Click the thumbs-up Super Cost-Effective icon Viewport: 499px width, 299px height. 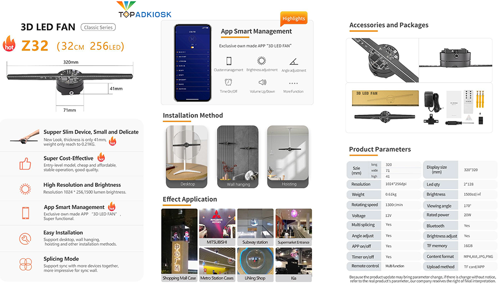click(25, 163)
